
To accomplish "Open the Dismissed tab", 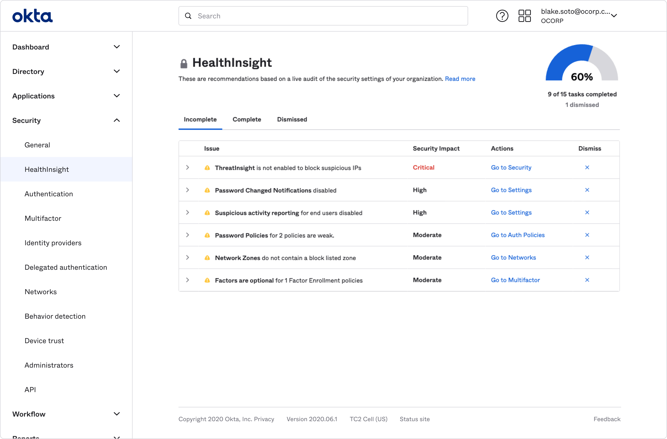I will [292, 119].
